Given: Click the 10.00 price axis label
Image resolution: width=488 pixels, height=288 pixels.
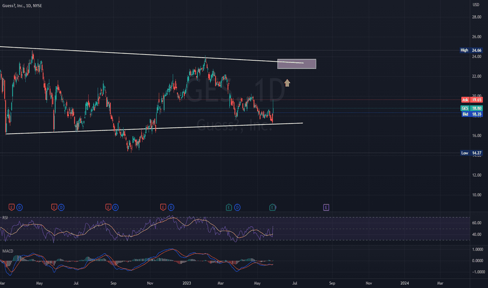Looking at the screenshot, I should [x=476, y=195].
